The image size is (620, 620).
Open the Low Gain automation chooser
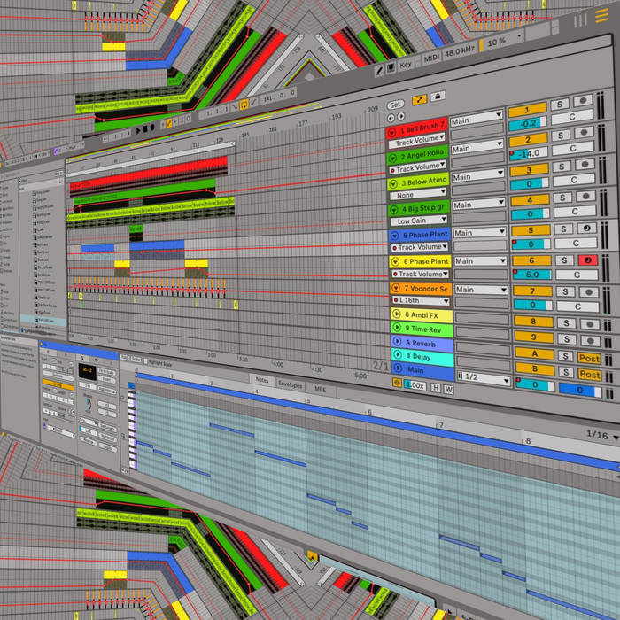(x=420, y=221)
